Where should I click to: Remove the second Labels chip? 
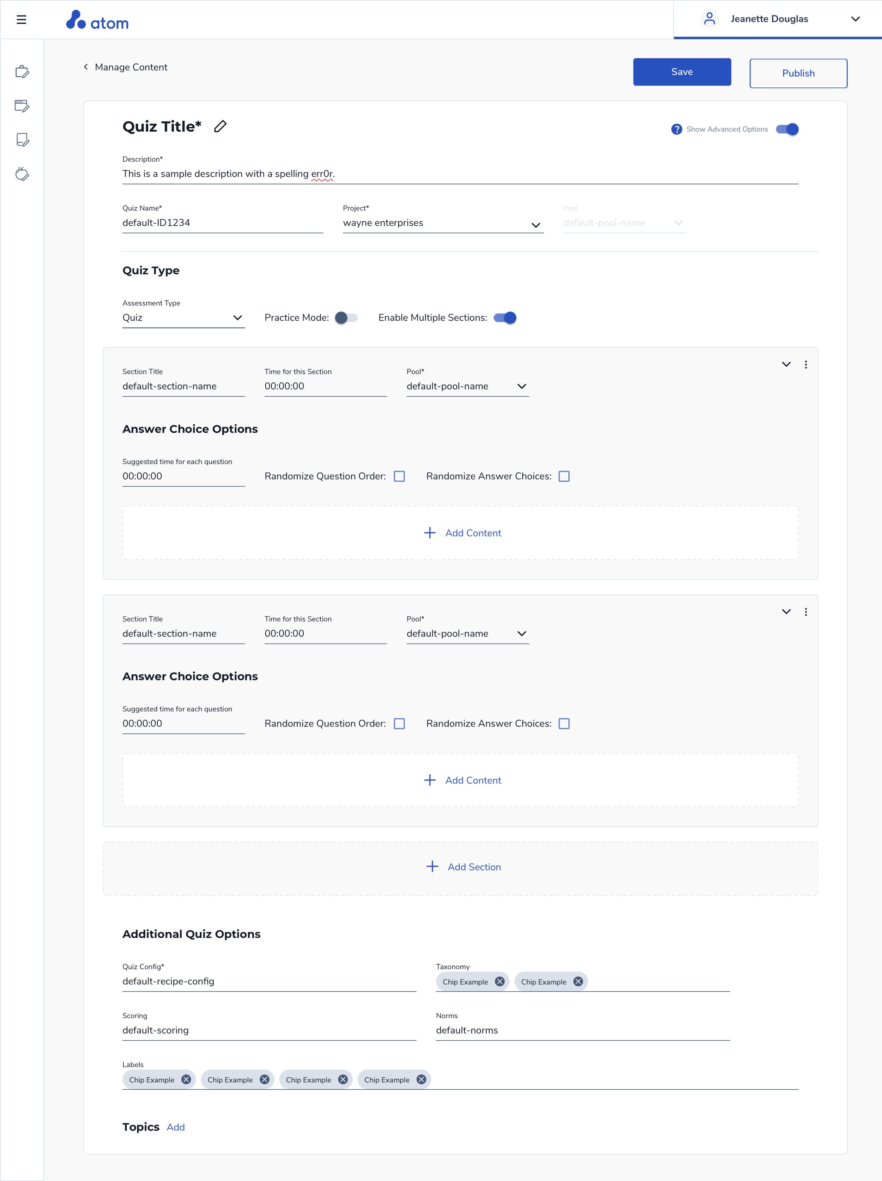(x=264, y=1079)
